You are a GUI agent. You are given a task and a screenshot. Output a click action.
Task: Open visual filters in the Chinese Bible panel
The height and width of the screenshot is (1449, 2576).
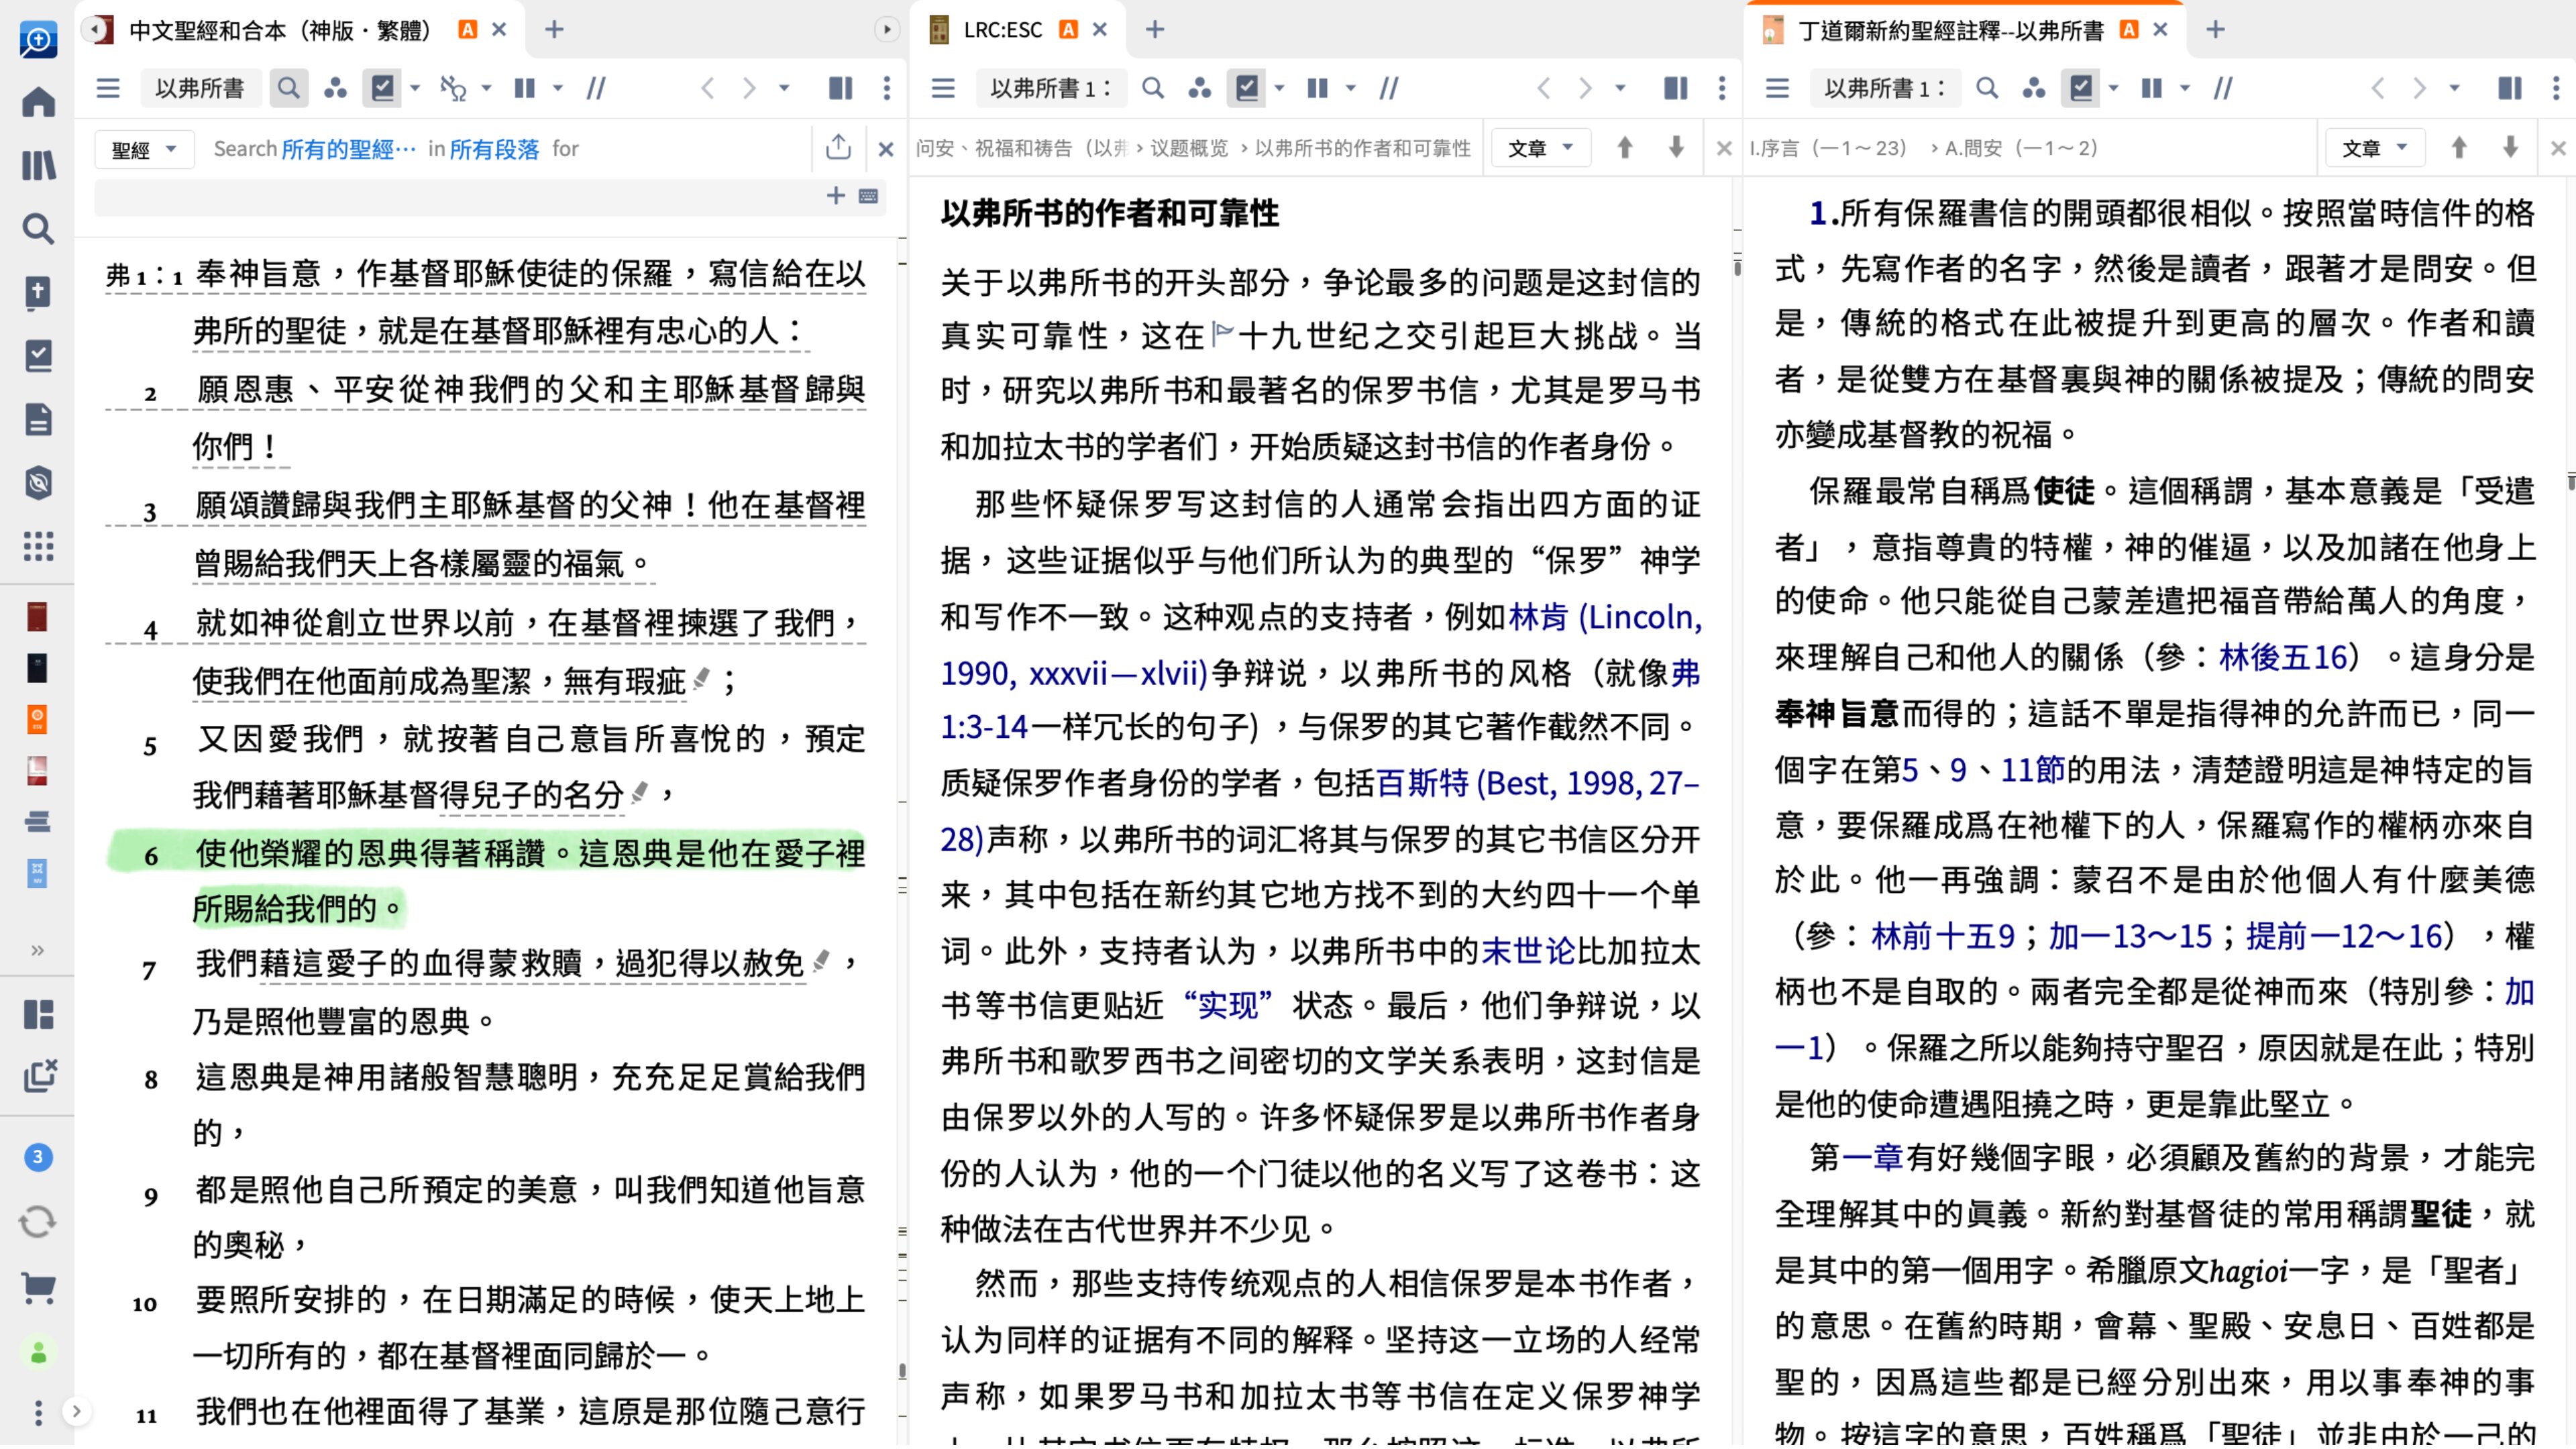point(335,88)
